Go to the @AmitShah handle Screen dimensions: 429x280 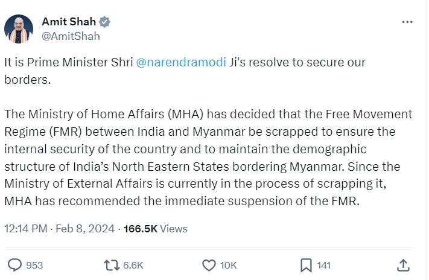(71, 36)
